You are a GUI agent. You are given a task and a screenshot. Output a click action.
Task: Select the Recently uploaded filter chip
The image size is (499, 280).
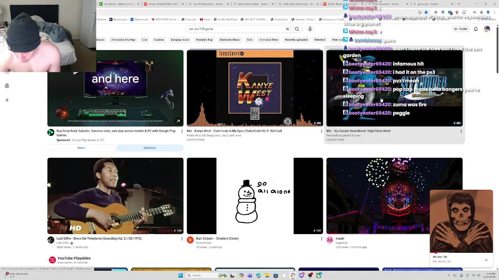pos(296,40)
